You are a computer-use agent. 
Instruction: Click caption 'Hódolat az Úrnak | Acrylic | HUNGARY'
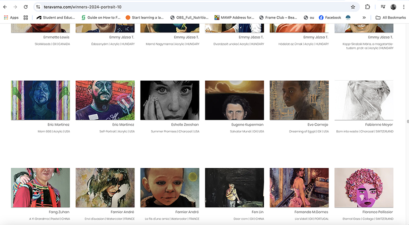[304, 44]
